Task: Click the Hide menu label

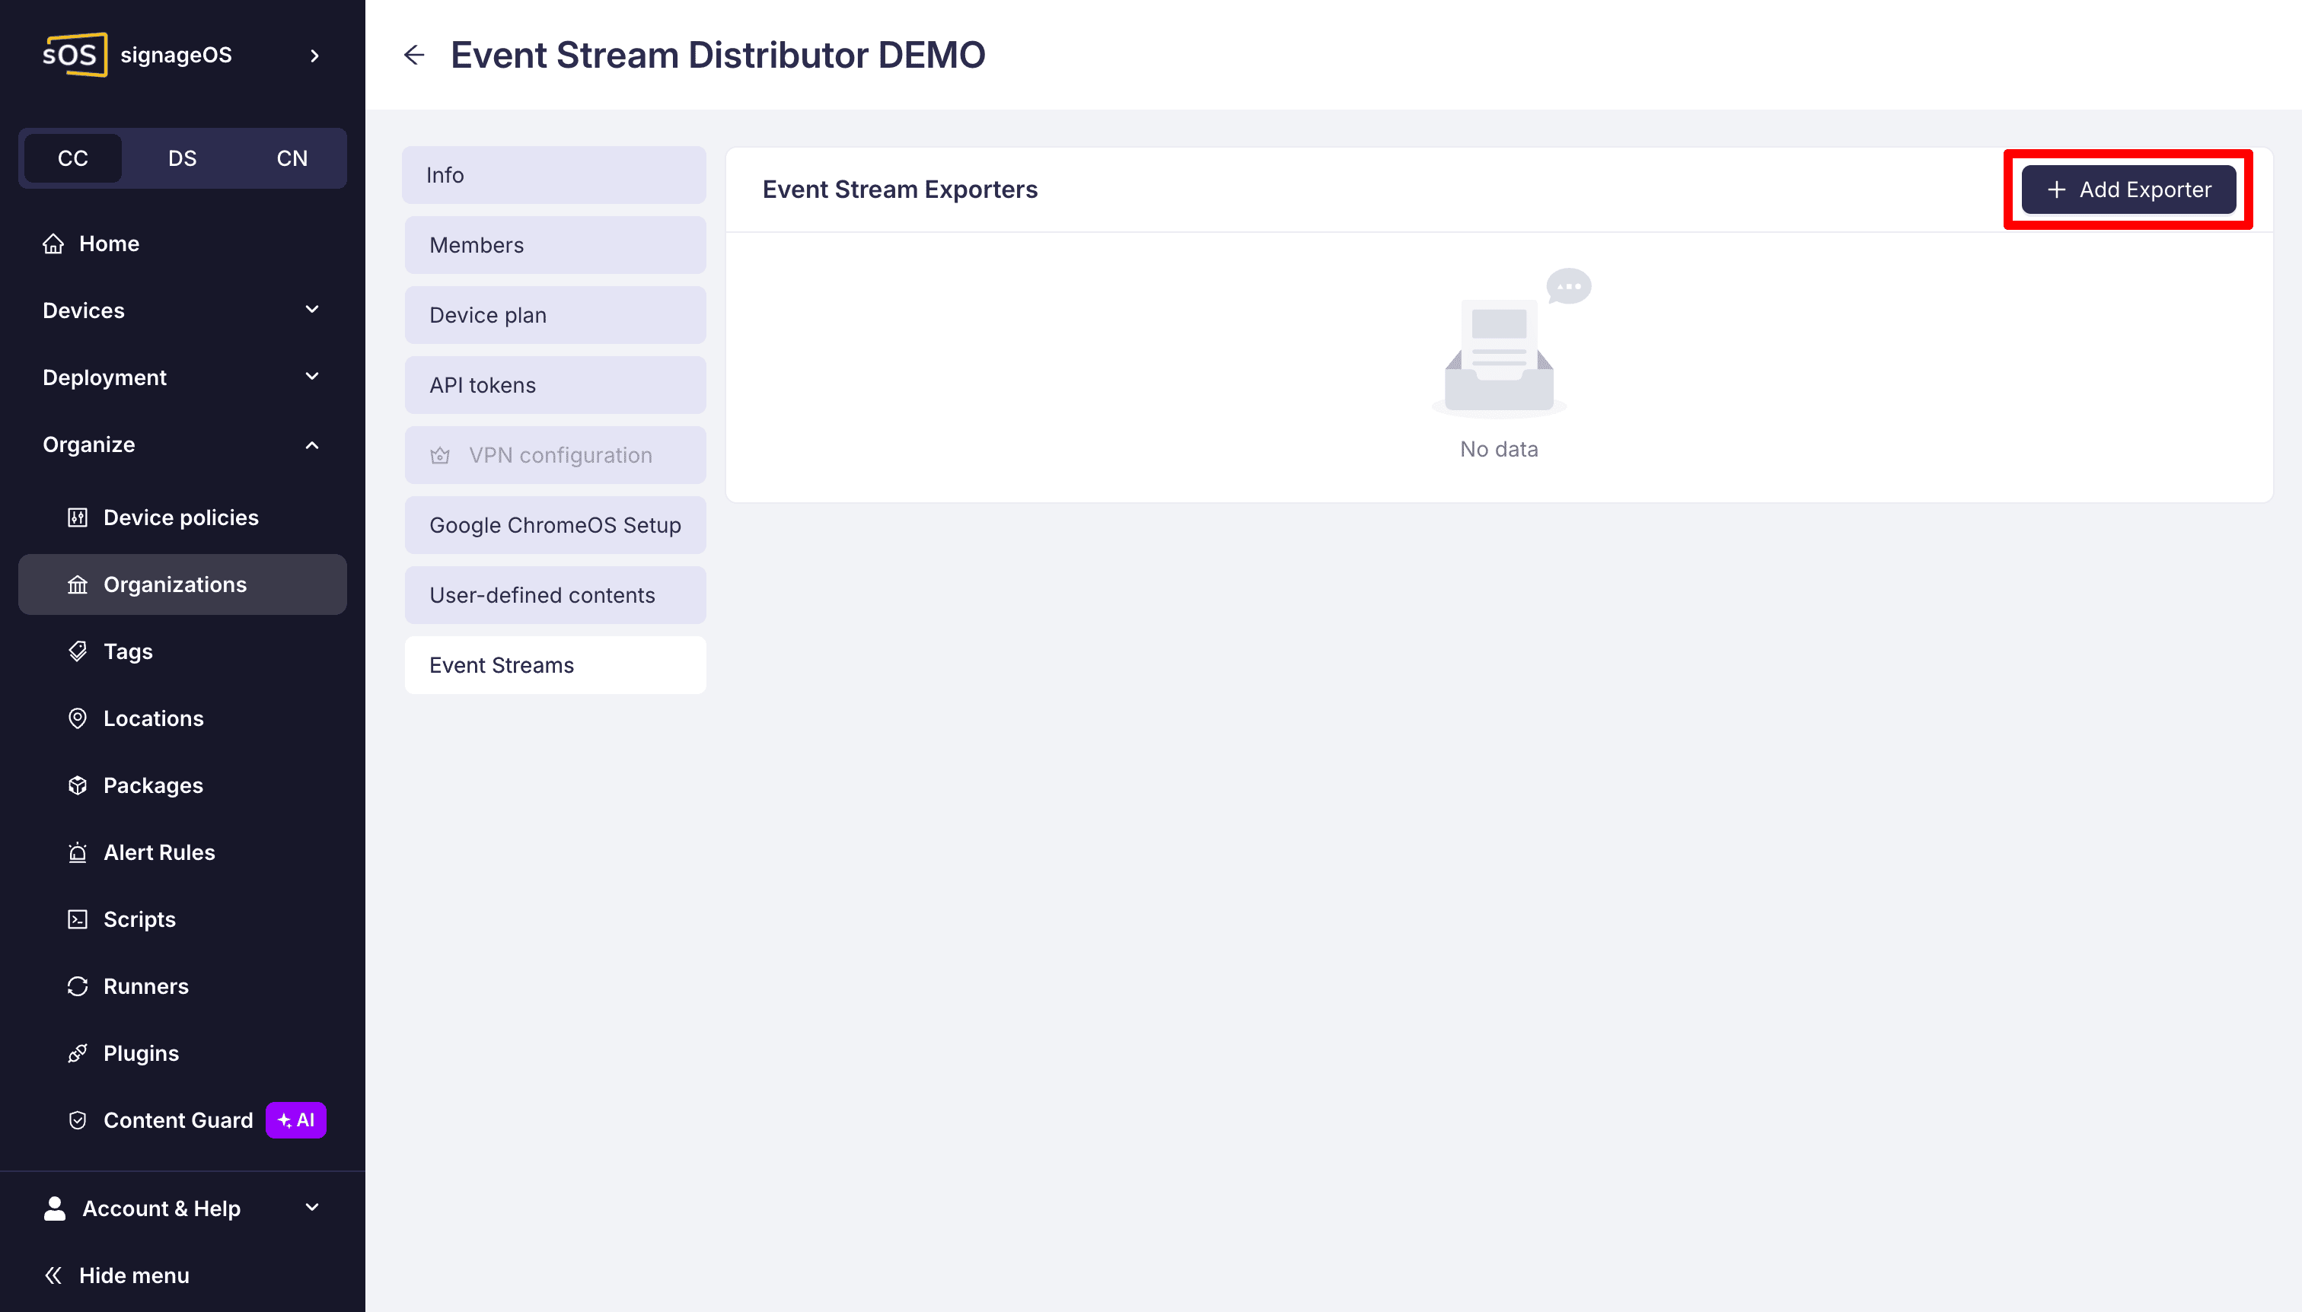Action: 134,1275
